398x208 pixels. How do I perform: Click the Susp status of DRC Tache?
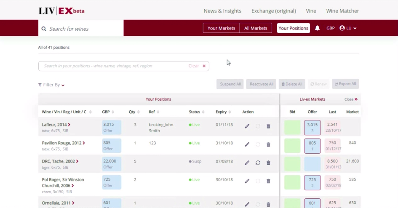point(195,161)
